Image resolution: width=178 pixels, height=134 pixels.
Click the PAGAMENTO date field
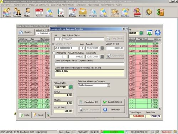(61, 87)
